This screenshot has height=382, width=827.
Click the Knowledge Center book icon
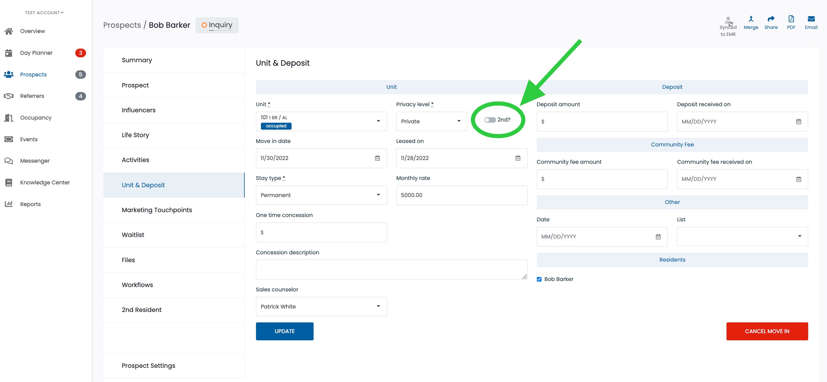[x=9, y=183]
